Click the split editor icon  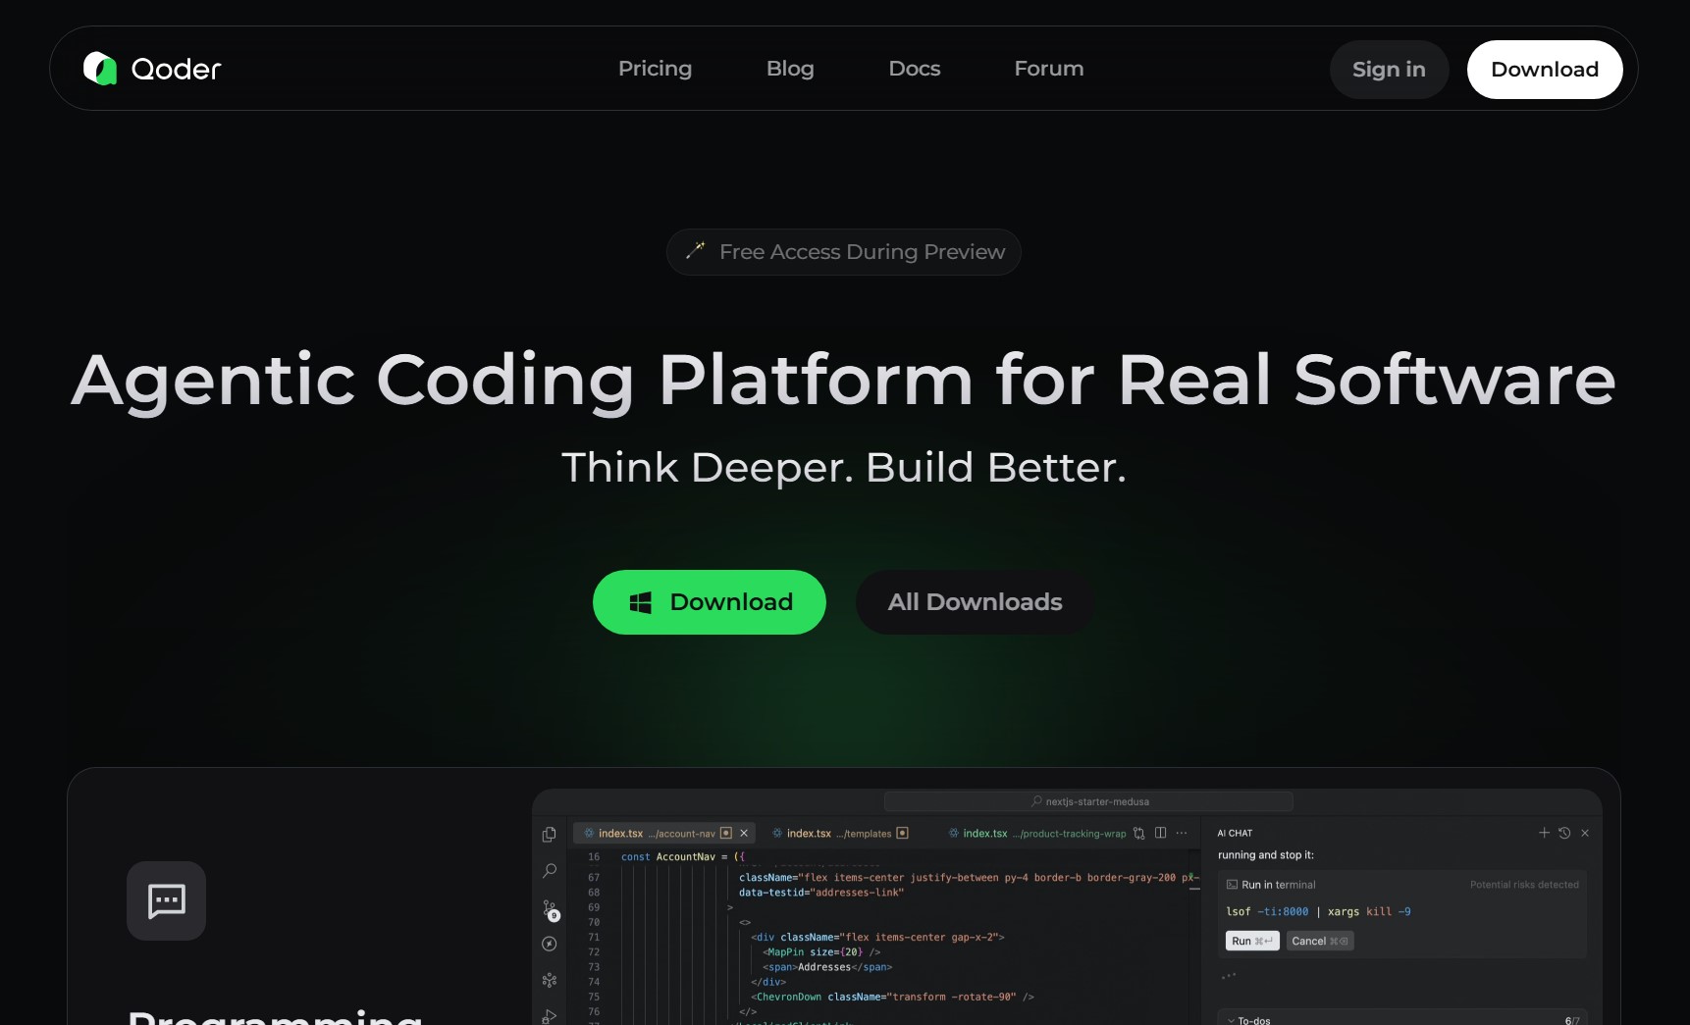pos(1161,833)
